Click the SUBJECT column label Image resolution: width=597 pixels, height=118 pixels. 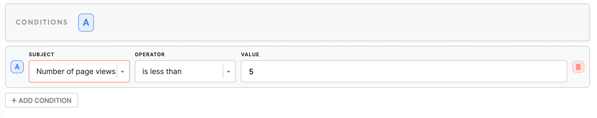pyautogui.click(x=41, y=54)
